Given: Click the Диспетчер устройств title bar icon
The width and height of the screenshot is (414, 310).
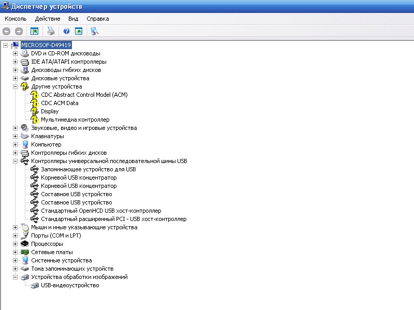Looking at the screenshot, I should 5,6.
